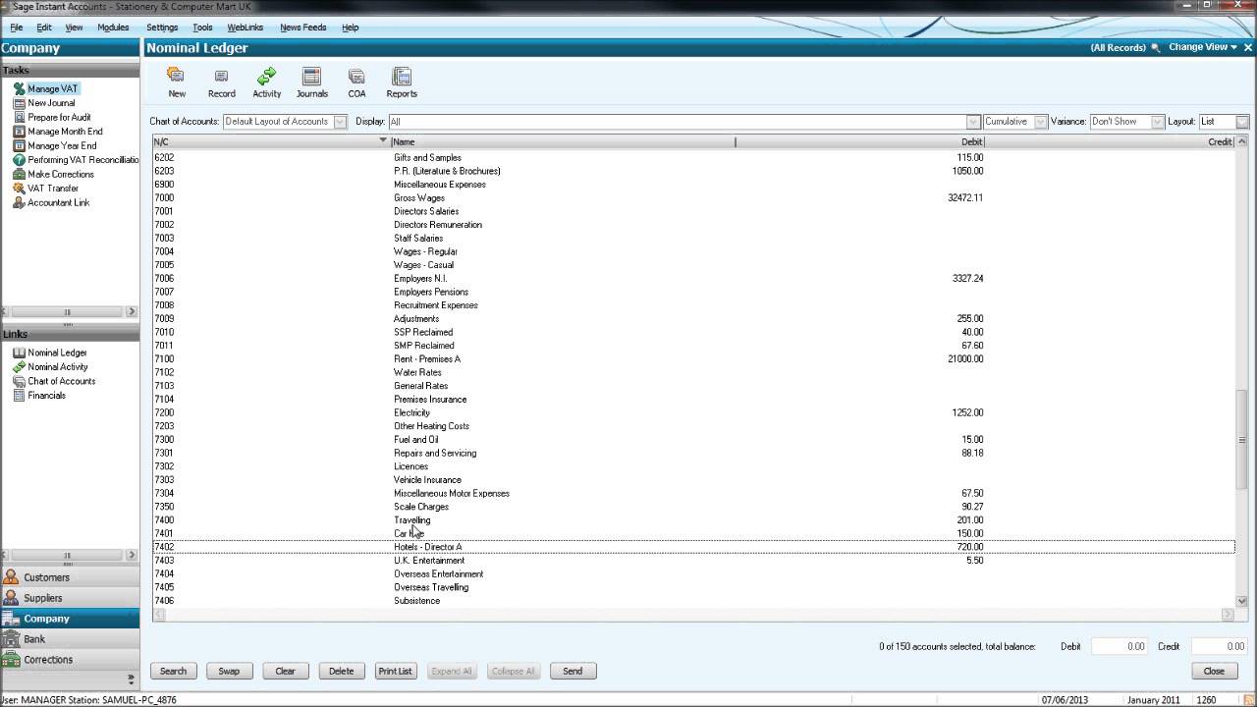The height and width of the screenshot is (707, 1257).
Task: Click the Clear button
Action: pos(285,671)
